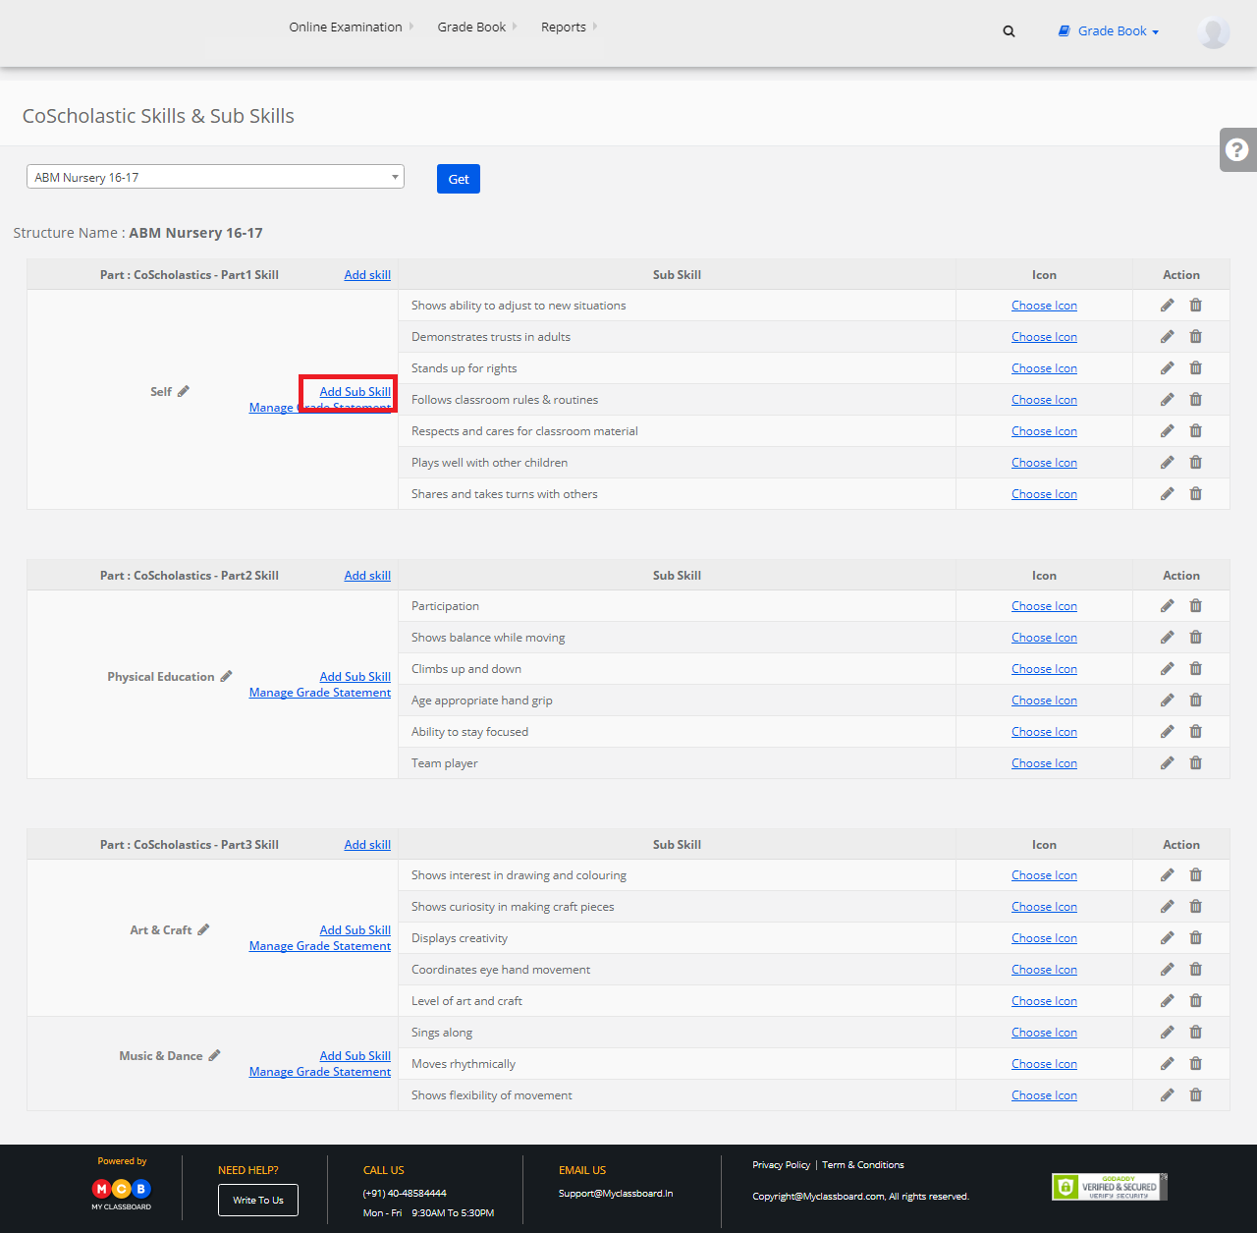Image resolution: width=1257 pixels, height=1233 pixels.
Task: Expand the Grade Book module switcher
Action: pos(1109,31)
